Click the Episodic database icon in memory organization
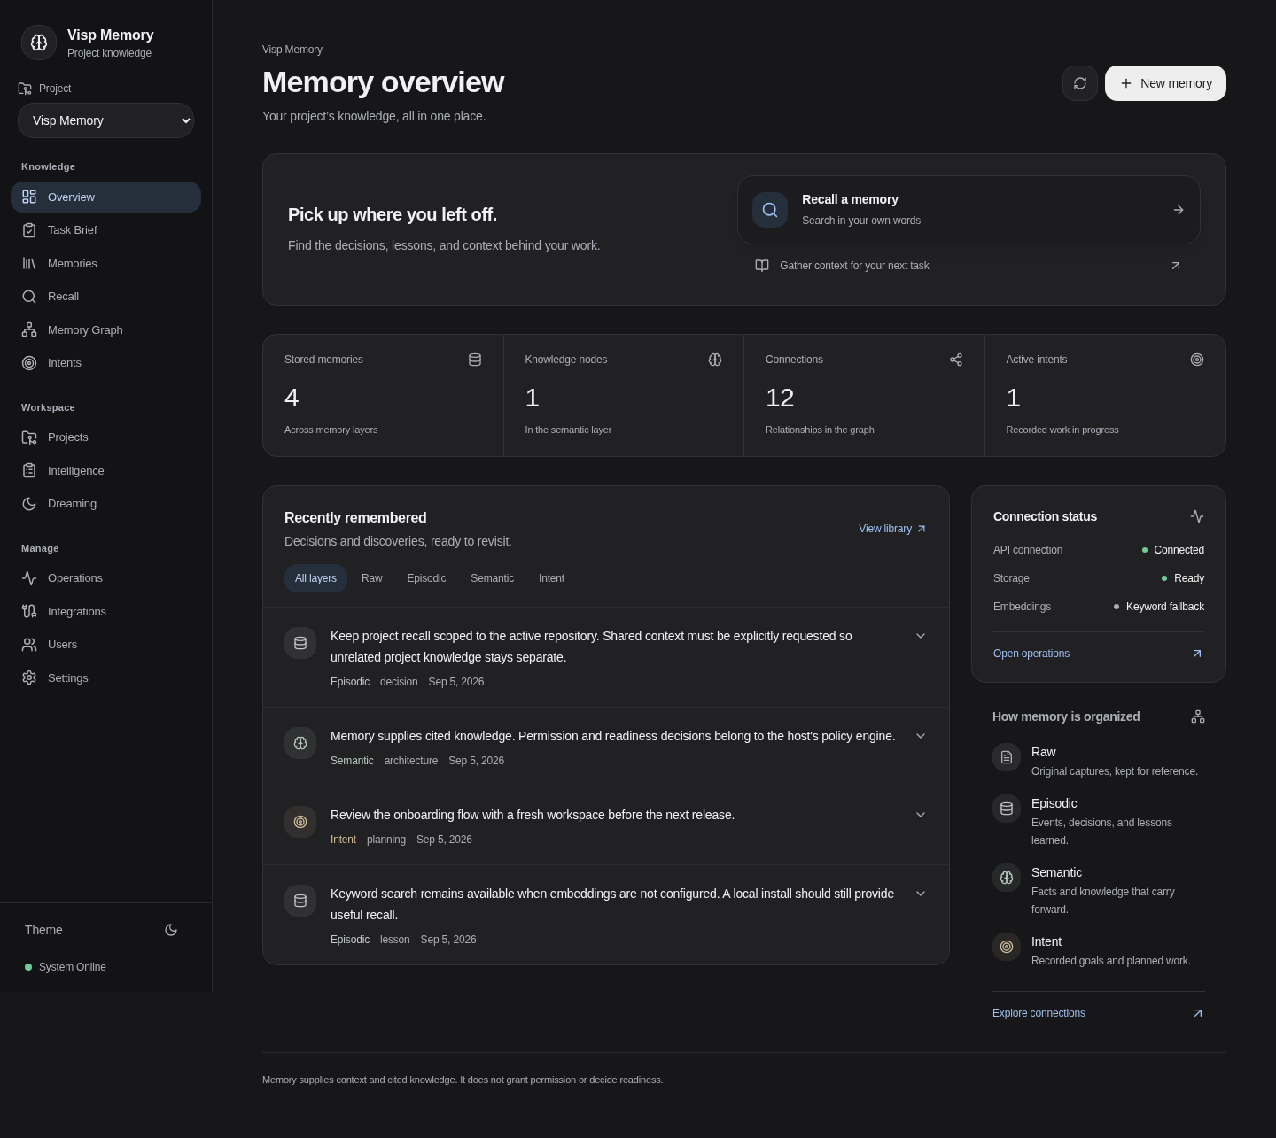This screenshot has width=1276, height=1138. coord(1007,809)
